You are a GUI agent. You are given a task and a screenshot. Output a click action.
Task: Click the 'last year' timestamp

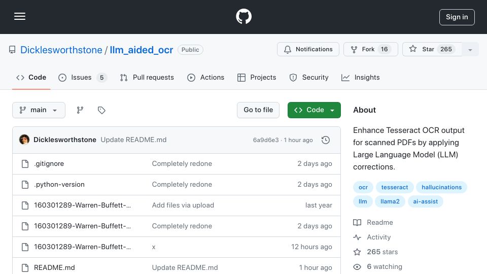click(x=319, y=205)
